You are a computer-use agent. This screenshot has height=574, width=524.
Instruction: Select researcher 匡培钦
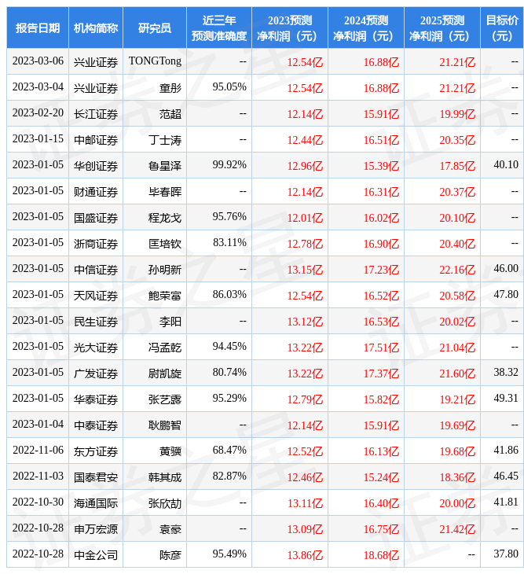pyautogui.click(x=165, y=244)
